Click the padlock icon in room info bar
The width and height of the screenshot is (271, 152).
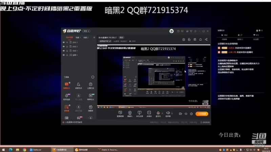pyautogui.click(x=189, y=40)
